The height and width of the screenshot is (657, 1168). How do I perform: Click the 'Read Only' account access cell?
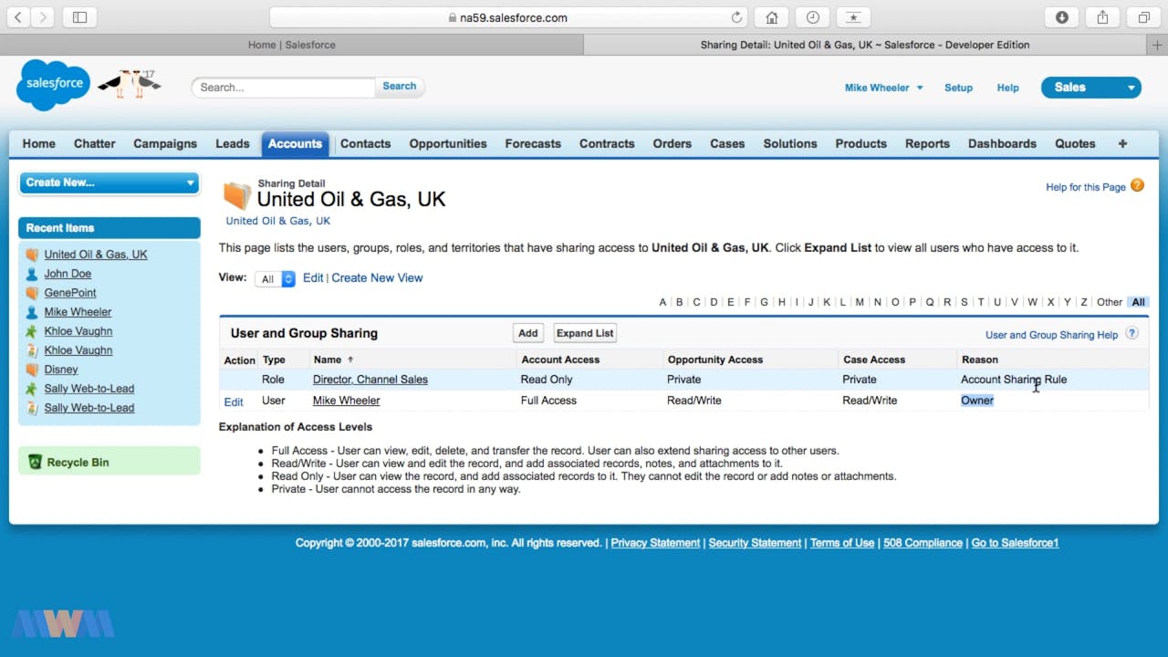pos(547,380)
